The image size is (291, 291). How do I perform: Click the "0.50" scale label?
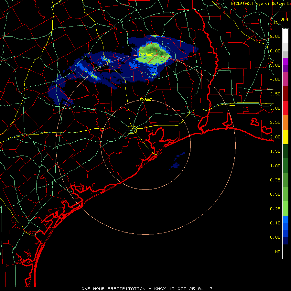pos(275,194)
